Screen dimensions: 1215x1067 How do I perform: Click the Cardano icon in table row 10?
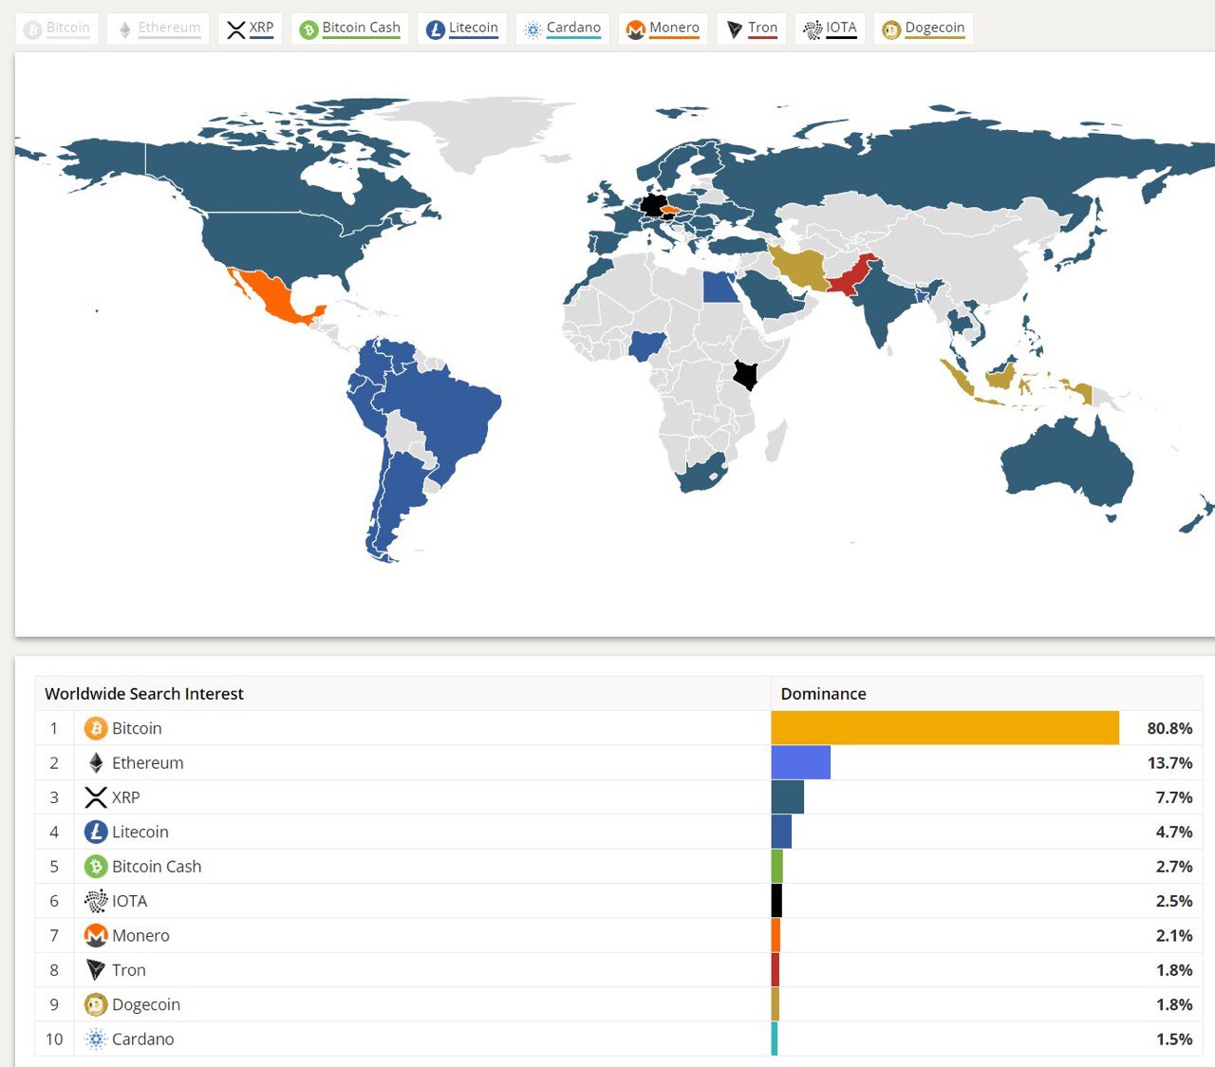pyautogui.click(x=96, y=1039)
